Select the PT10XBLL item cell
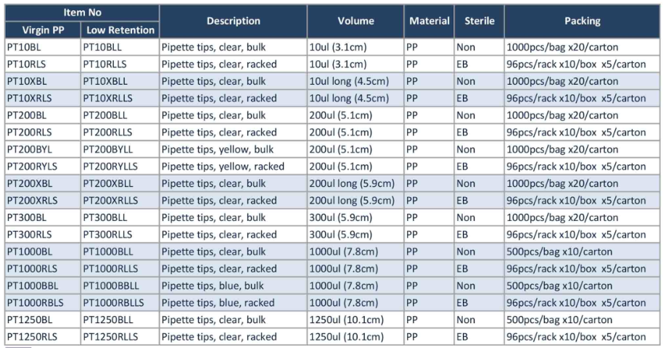Screen dimensions: 666x350 (x=105, y=81)
